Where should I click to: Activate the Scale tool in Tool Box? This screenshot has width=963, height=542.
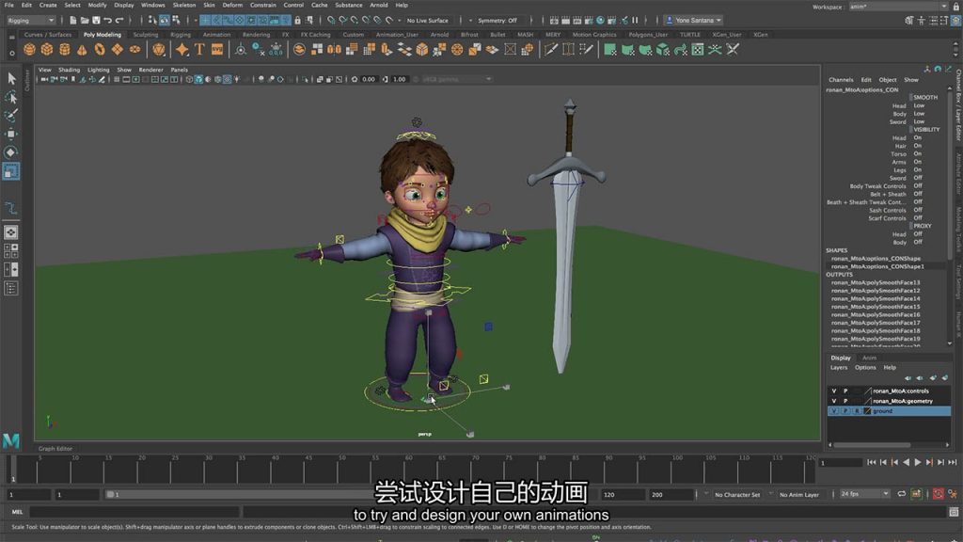pos(11,171)
